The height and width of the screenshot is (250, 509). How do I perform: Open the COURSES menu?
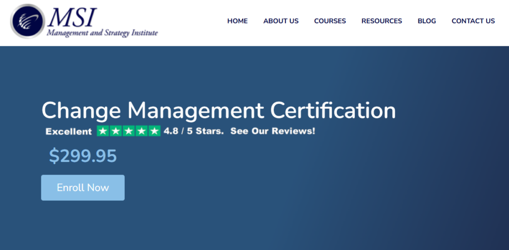[x=330, y=21]
